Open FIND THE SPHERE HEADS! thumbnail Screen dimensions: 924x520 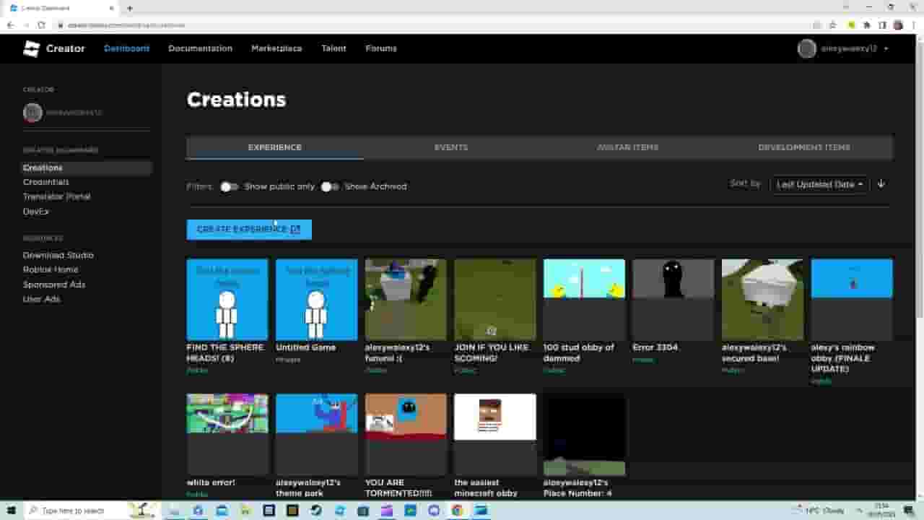tap(227, 300)
